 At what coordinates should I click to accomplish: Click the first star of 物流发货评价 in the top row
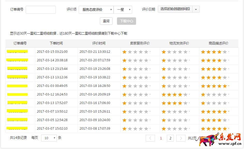pos(164,52)
